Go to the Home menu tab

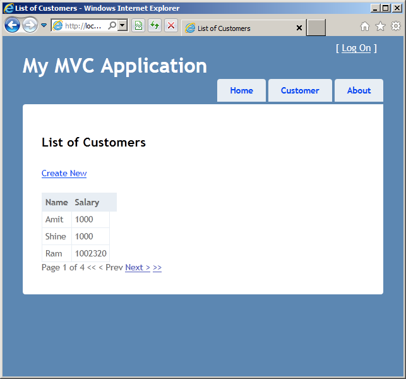[241, 90]
